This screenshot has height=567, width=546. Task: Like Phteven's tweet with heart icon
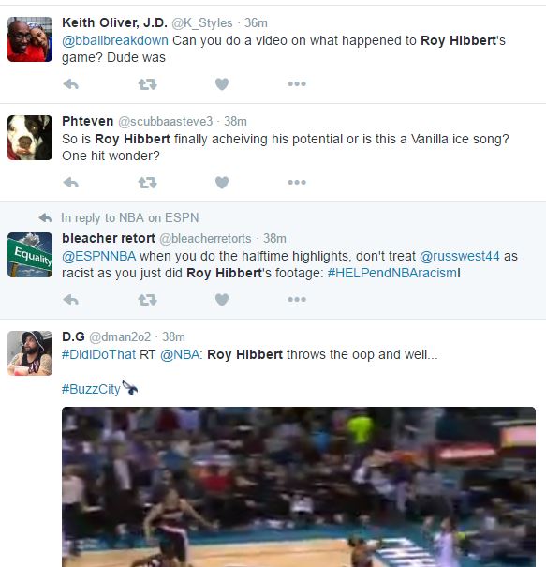(x=222, y=183)
